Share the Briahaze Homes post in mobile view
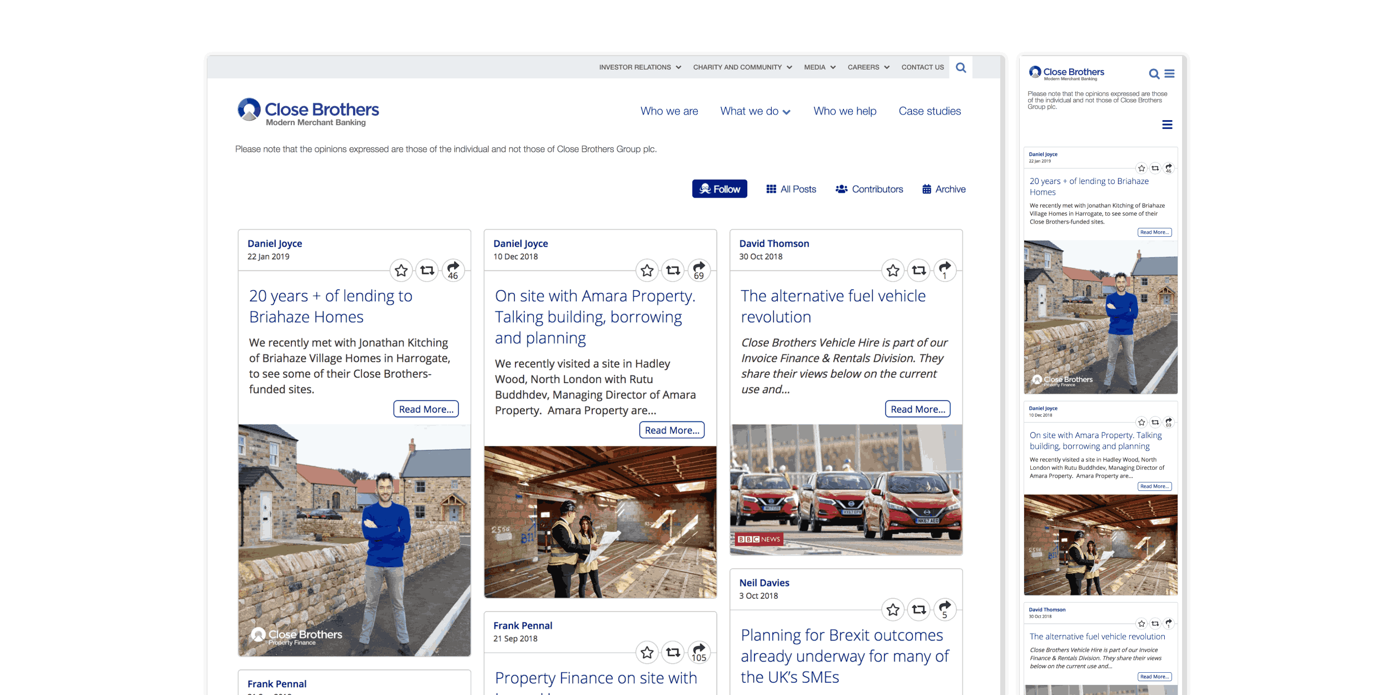Image resolution: width=1390 pixels, height=695 pixels. (x=1169, y=168)
